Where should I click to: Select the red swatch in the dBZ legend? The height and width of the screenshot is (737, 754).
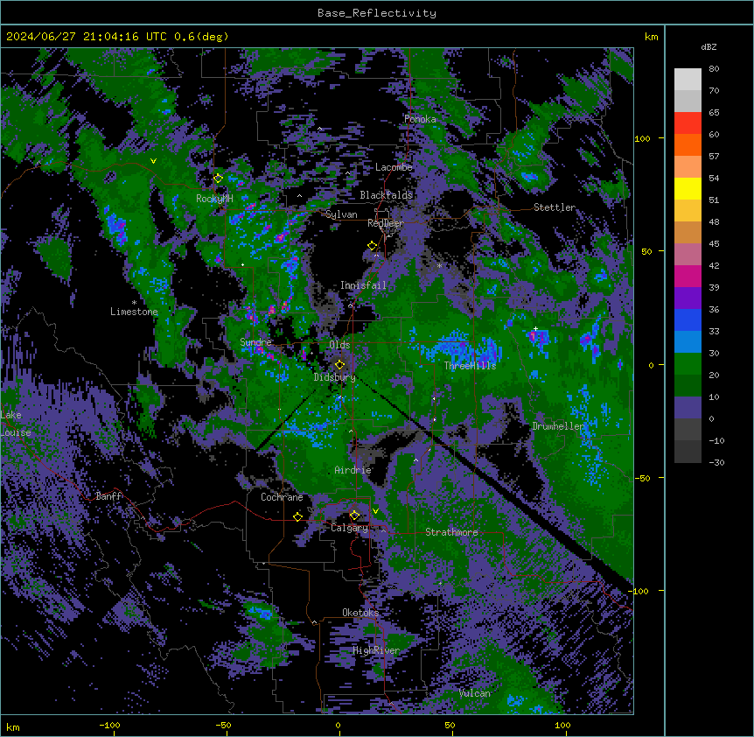tap(688, 123)
